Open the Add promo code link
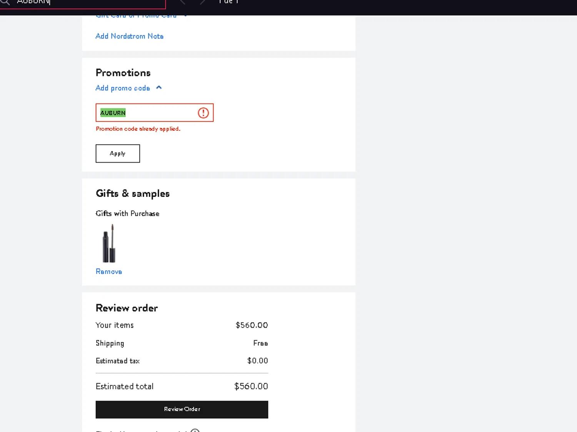577x432 pixels. (x=123, y=88)
